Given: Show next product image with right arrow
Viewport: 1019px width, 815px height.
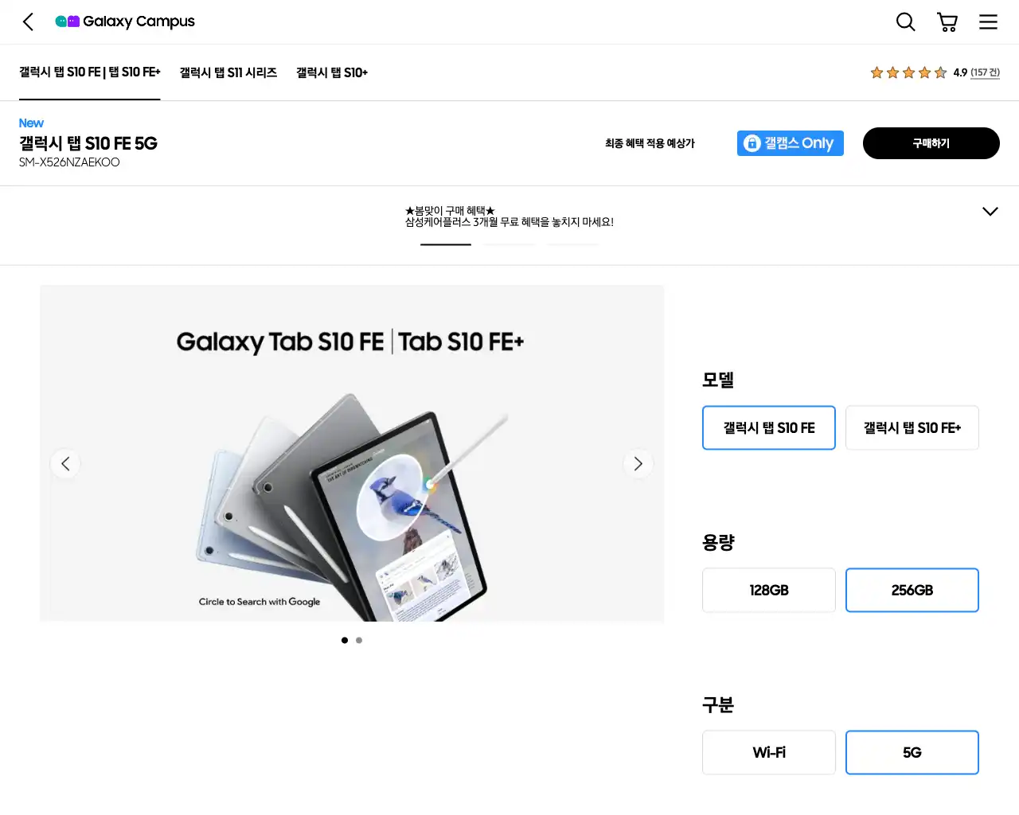Looking at the screenshot, I should click(638, 463).
